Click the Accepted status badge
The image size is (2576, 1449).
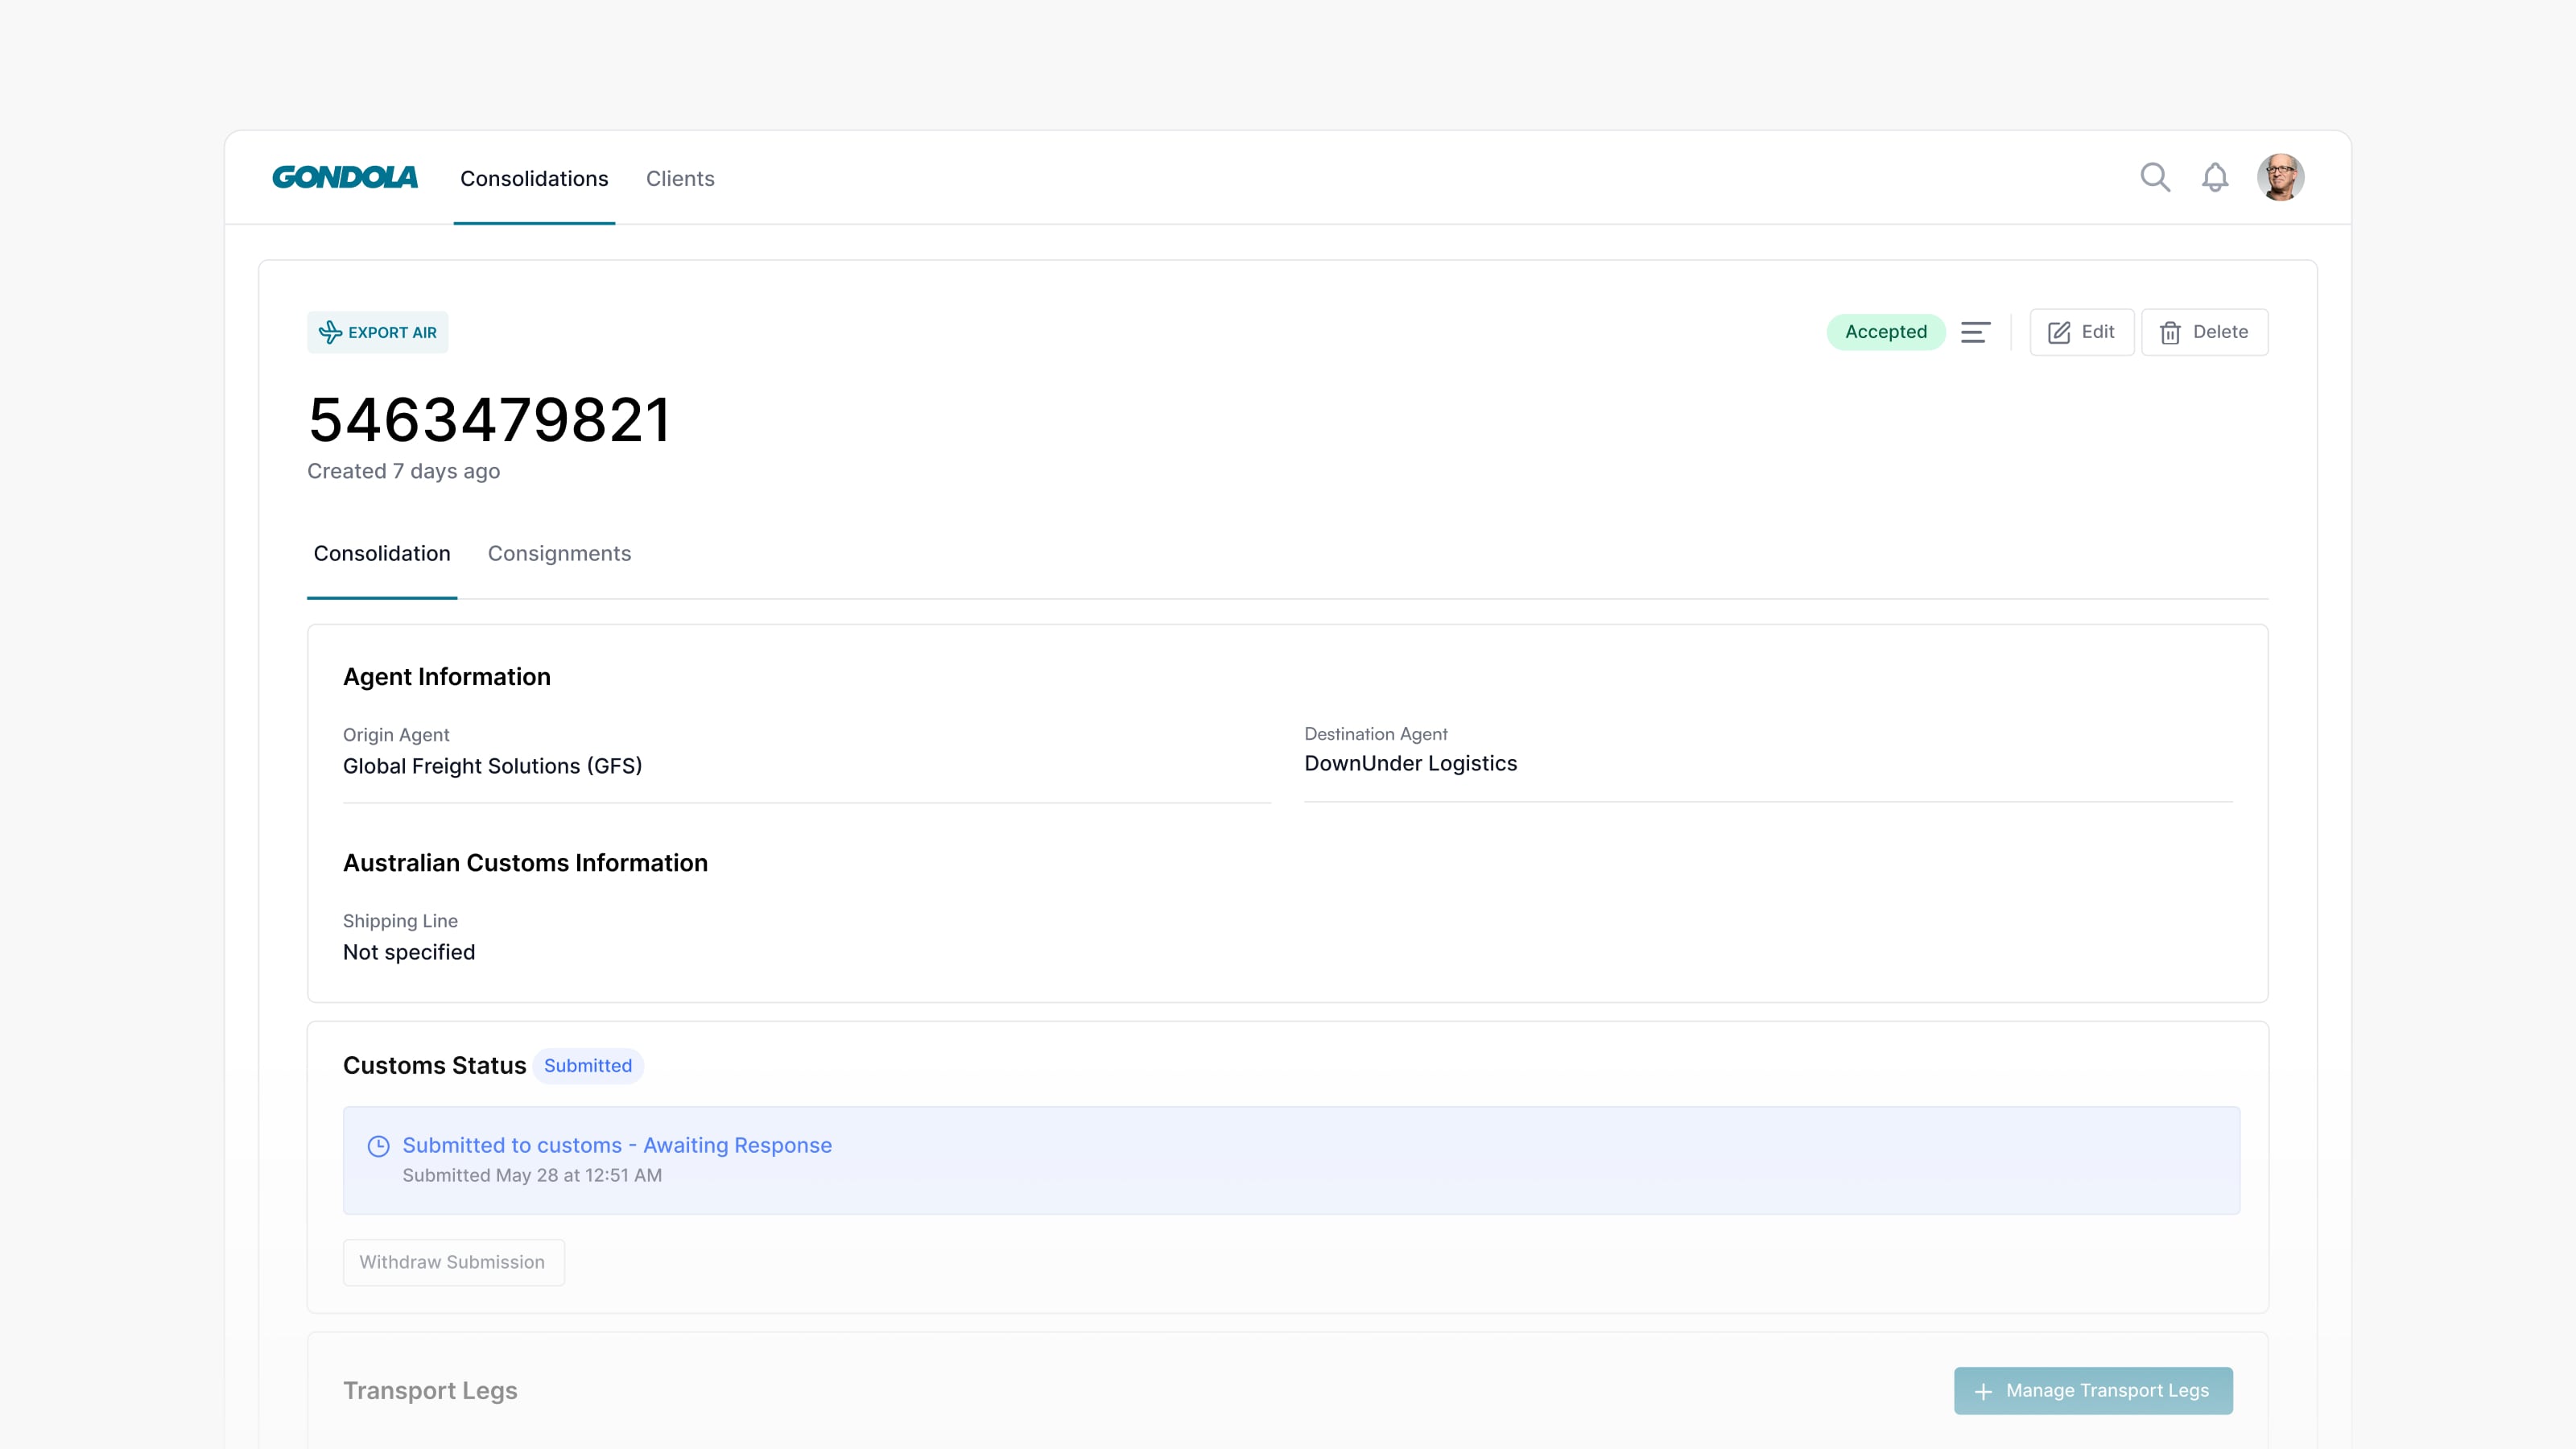pyautogui.click(x=1885, y=332)
